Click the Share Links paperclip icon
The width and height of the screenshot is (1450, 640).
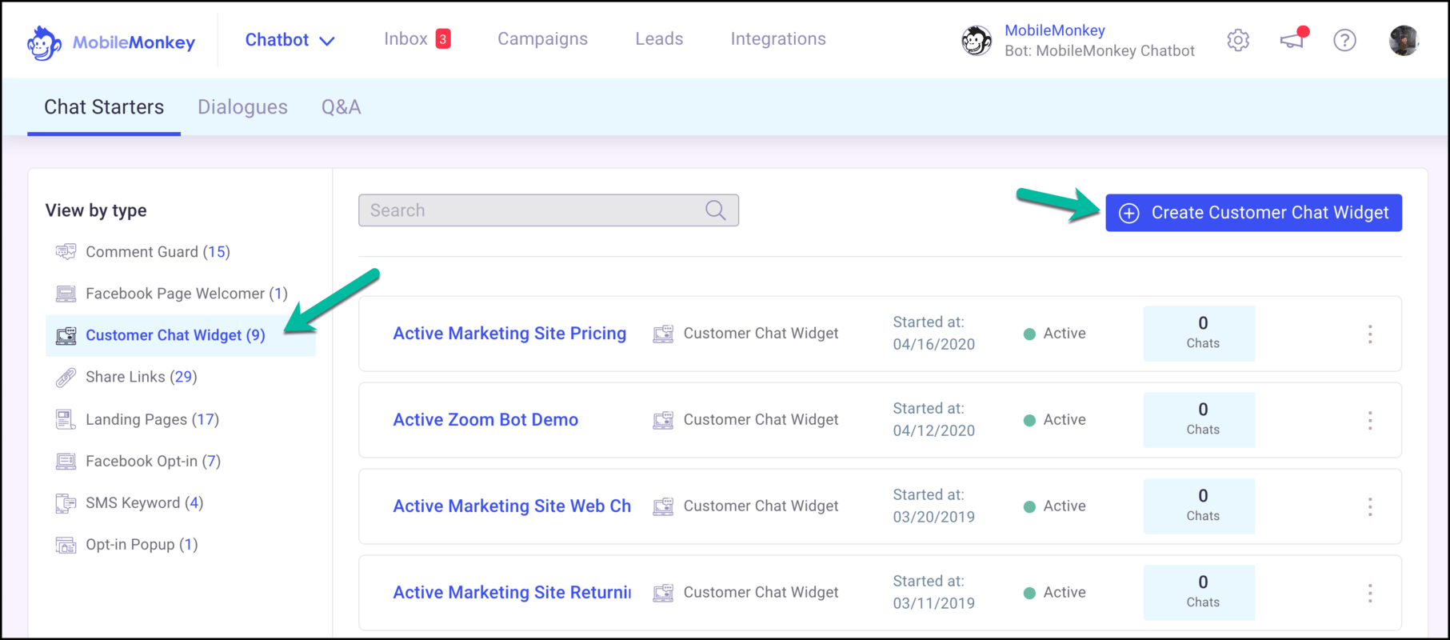pos(66,378)
